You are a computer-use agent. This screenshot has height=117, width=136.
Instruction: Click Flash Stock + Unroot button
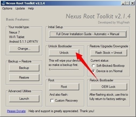(x=109, y=53)
